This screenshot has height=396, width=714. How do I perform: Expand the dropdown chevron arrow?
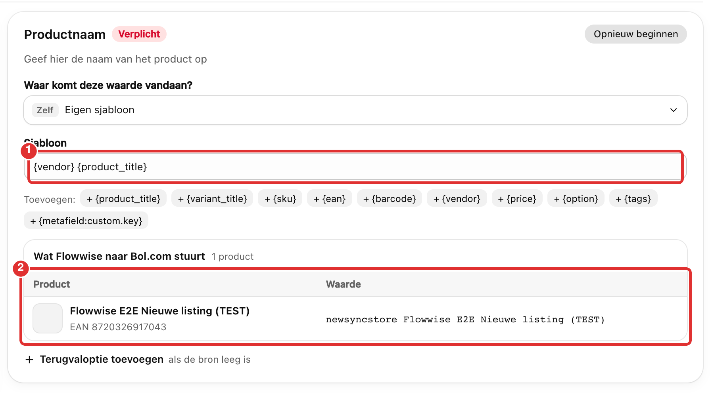pyautogui.click(x=673, y=110)
